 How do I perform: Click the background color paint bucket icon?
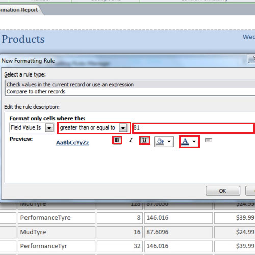160,142
